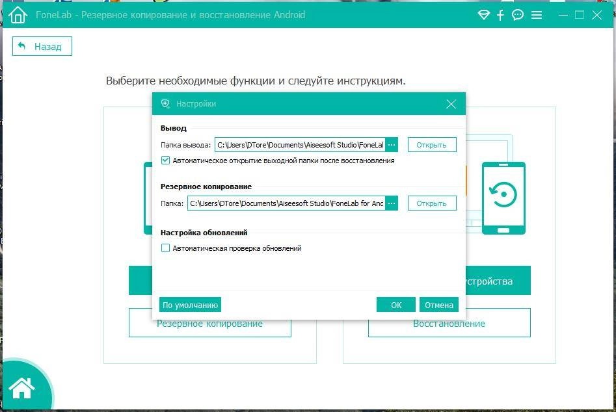This screenshot has width=616, height=412.
Task: Click Резервное копирование button in main window
Action: [x=210, y=324]
